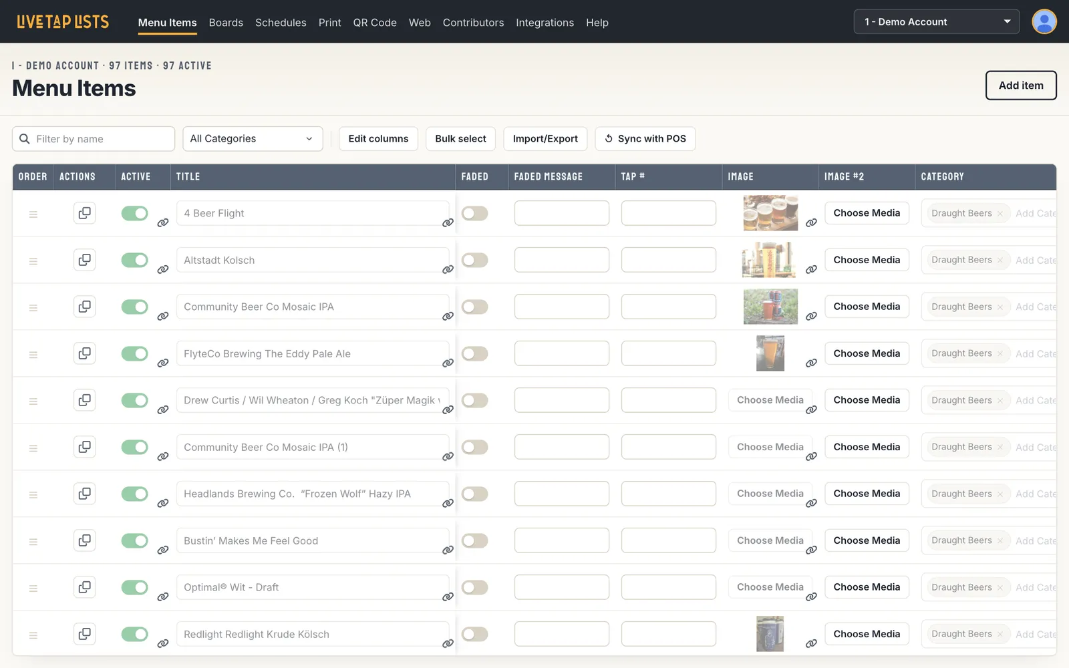This screenshot has width=1069, height=668.
Task: Remove Draught Beers tag from Altstadt Kolsch
Action: click(1000, 261)
